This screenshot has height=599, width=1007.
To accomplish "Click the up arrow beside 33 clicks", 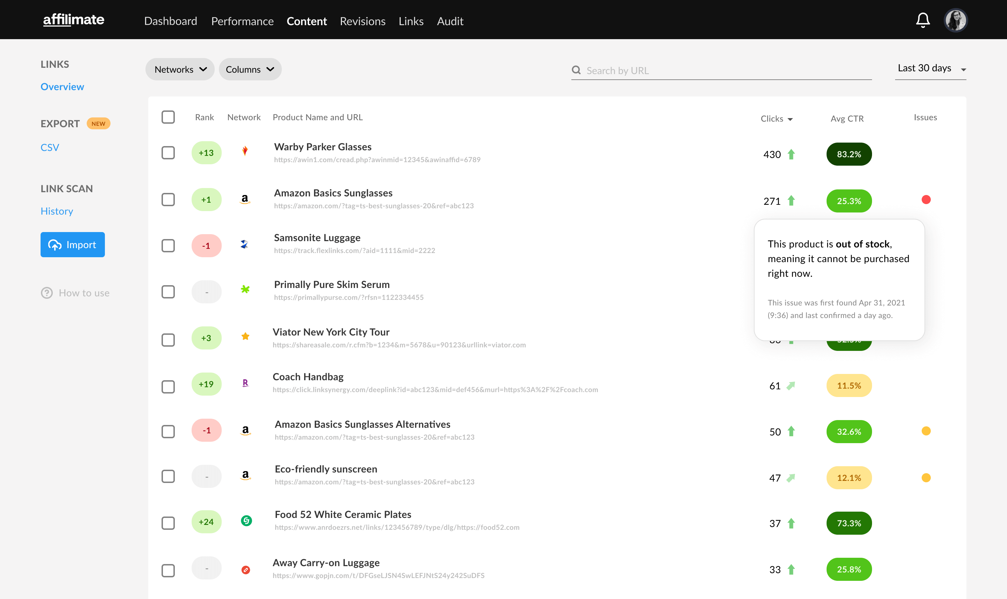I will pyautogui.click(x=791, y=570).
